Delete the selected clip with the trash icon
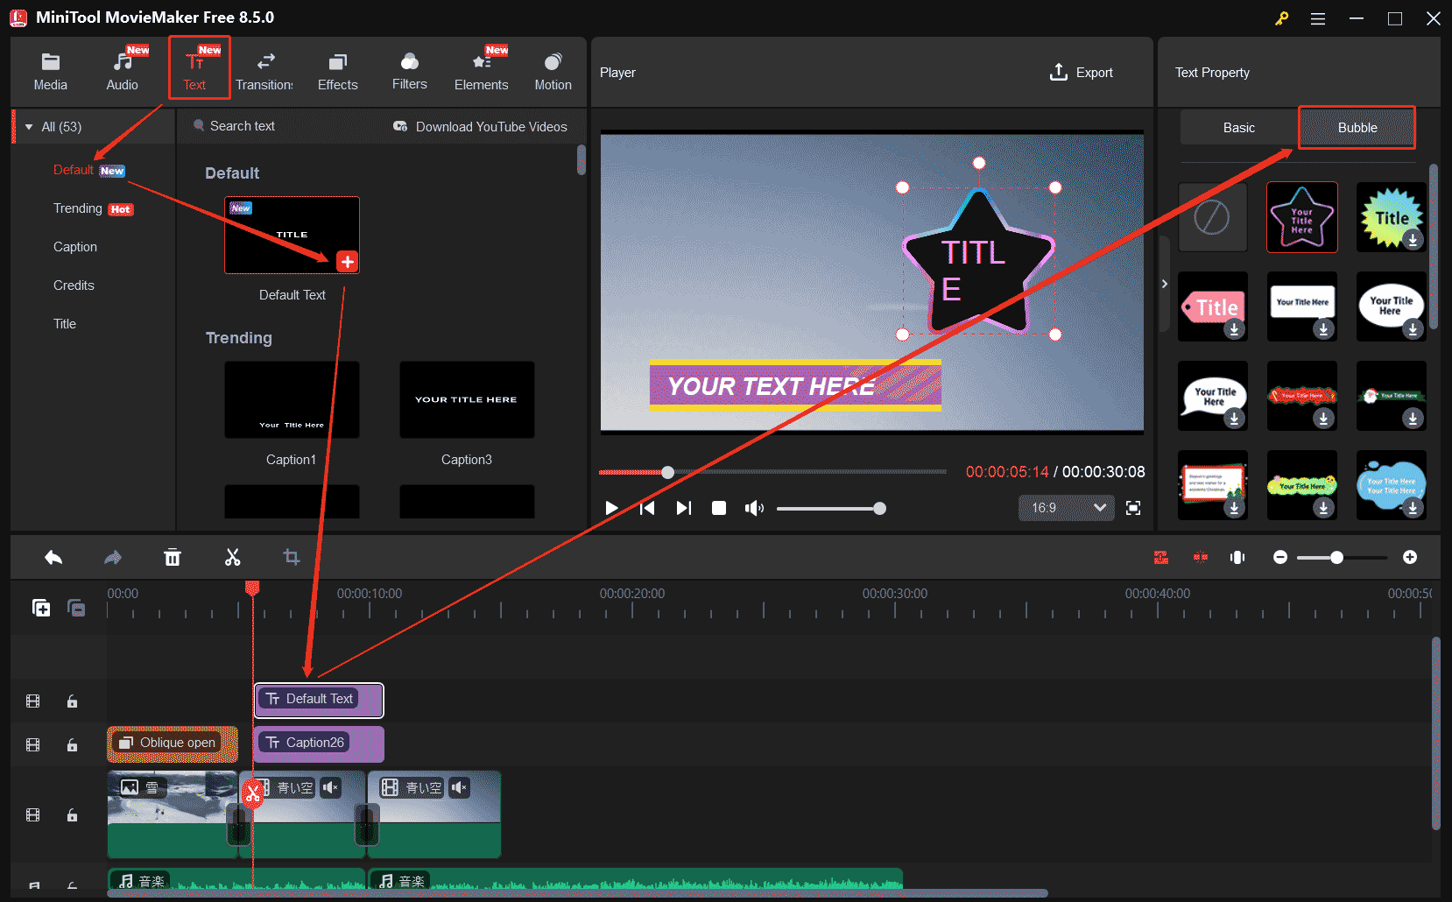This screenshot has height=902, width=1452. pos(173,557)
